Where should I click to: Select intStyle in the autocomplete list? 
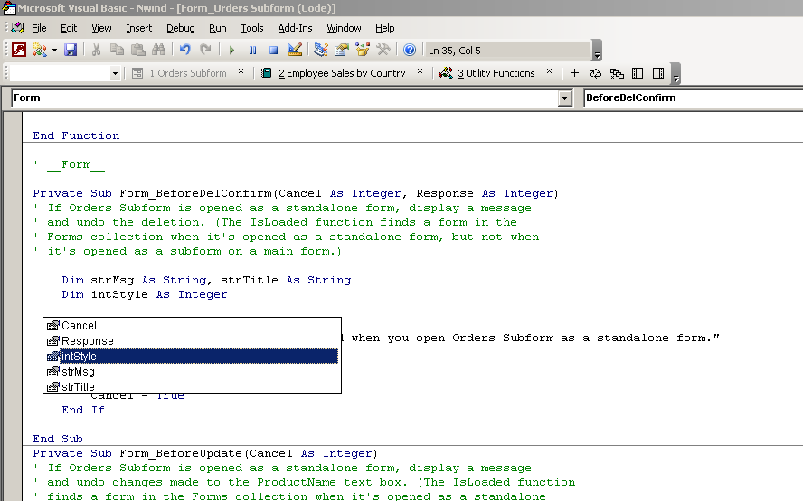tap(192, 357)
